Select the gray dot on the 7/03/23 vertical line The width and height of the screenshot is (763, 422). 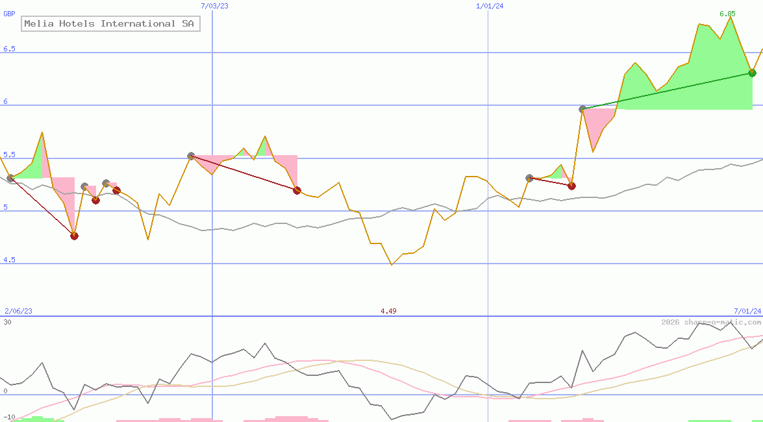191,156
